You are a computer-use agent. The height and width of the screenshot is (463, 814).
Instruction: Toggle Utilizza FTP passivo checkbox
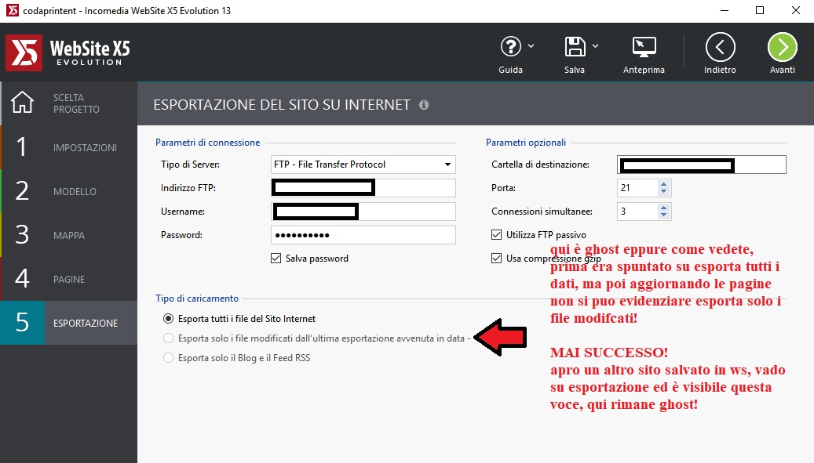coord(496,234)
